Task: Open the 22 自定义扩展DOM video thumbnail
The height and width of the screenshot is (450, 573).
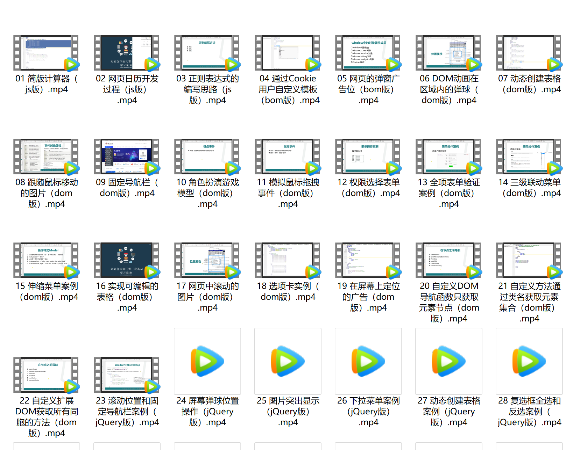Action: coord(46,375)
